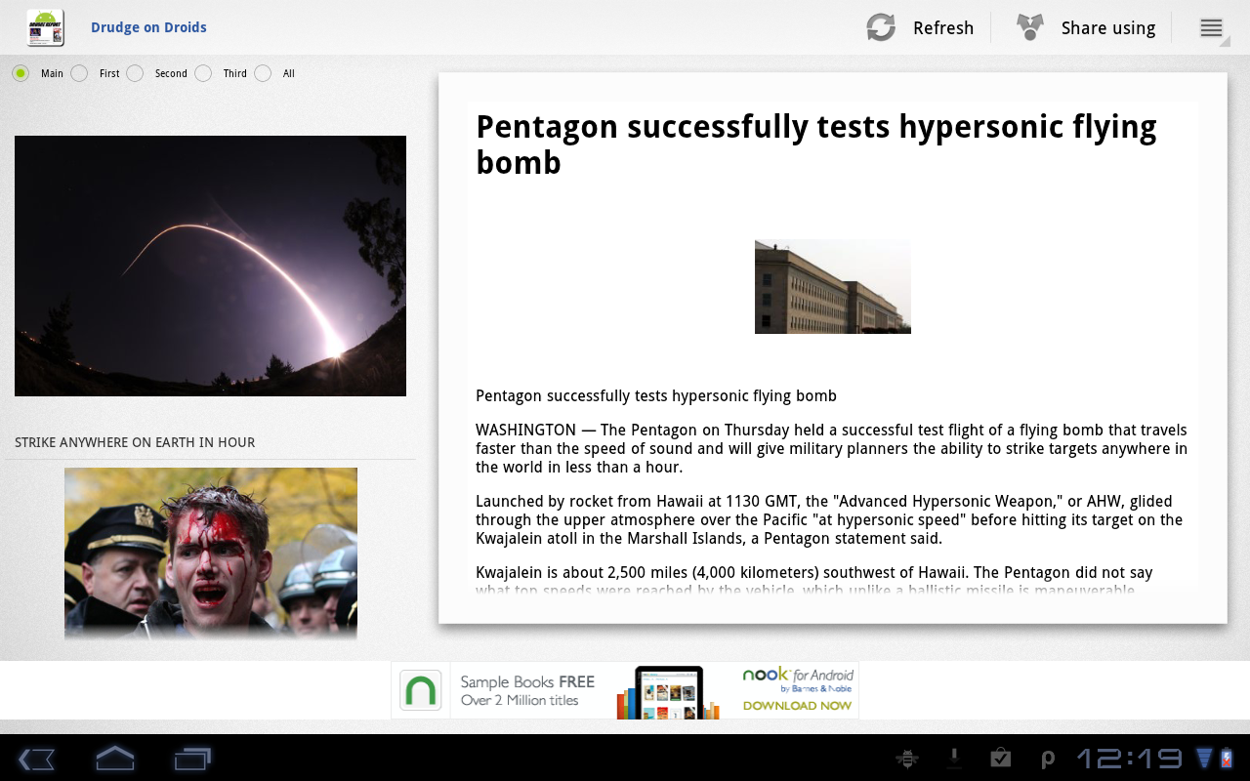
Task: Tap the USB debugging bee icon
Action: 907,759
